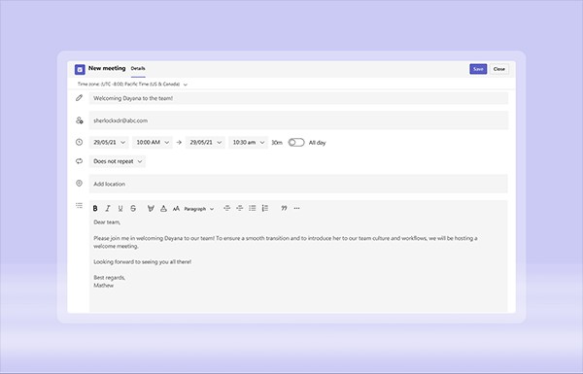Screen dimensions: 583x374
Task: Click the Add location field
Action: [298, 184]
